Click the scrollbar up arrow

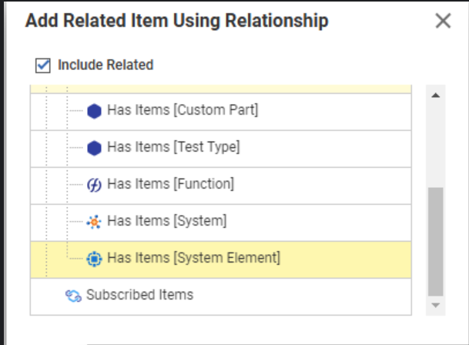point(435,96)
